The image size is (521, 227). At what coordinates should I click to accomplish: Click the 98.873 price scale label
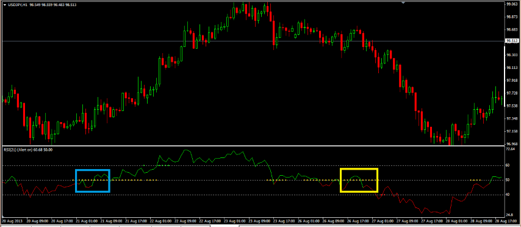511,16
